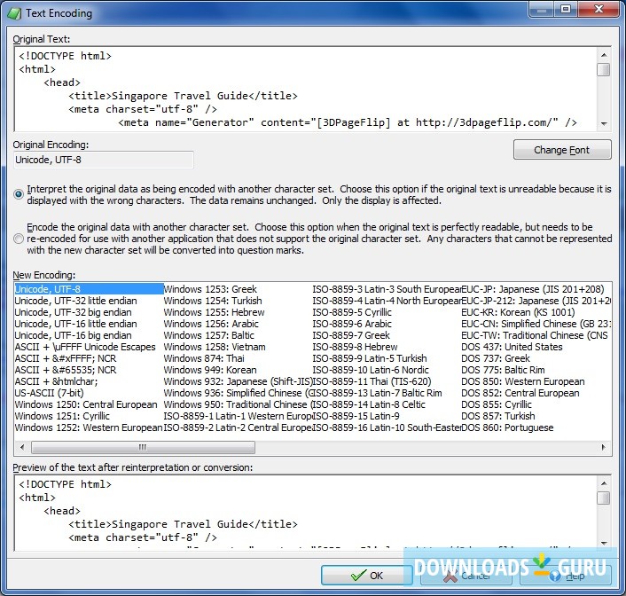Select ISO-8859-14 Latin-8 Celtic
This screenshot has height=596, width=626.
369,404
